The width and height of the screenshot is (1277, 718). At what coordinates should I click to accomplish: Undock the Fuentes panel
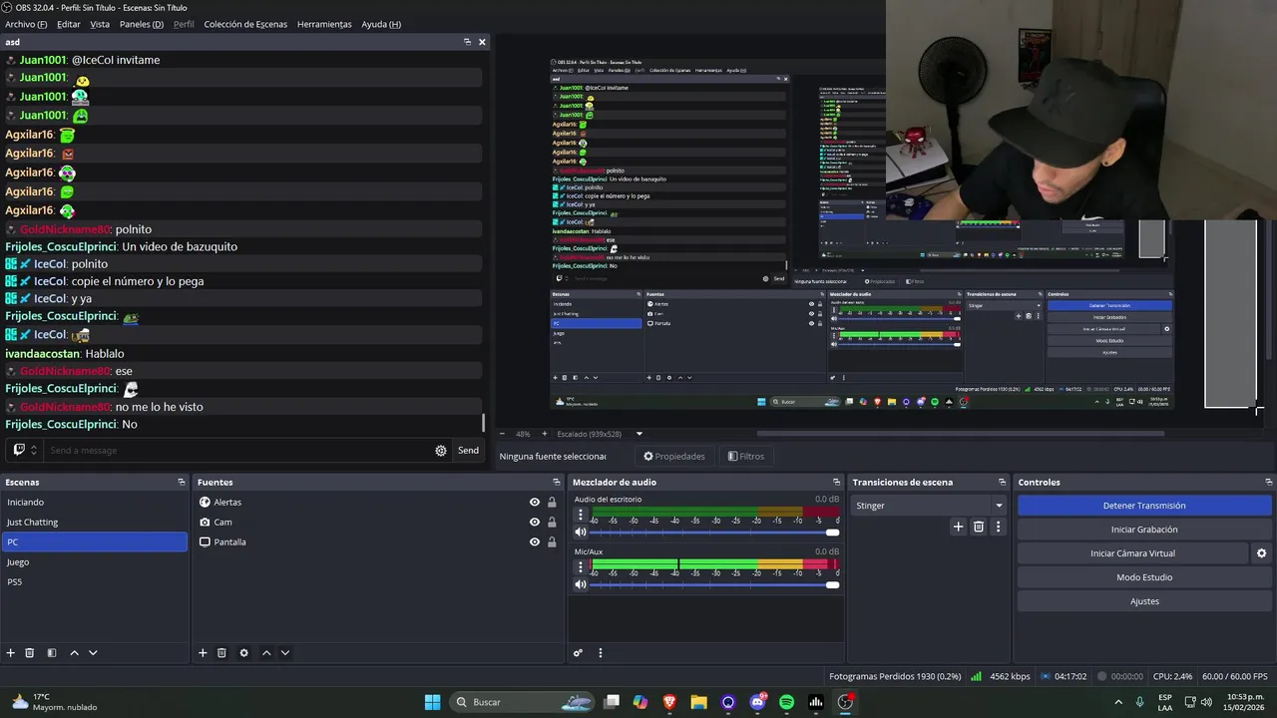click(x=557, y=483)
